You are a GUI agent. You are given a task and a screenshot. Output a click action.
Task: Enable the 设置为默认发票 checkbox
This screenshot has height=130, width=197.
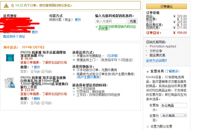(x=148, y=126)
